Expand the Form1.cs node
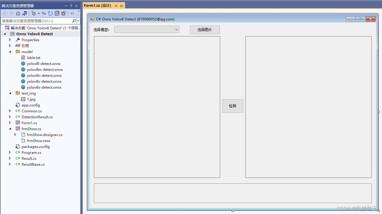 click(10, 123)
